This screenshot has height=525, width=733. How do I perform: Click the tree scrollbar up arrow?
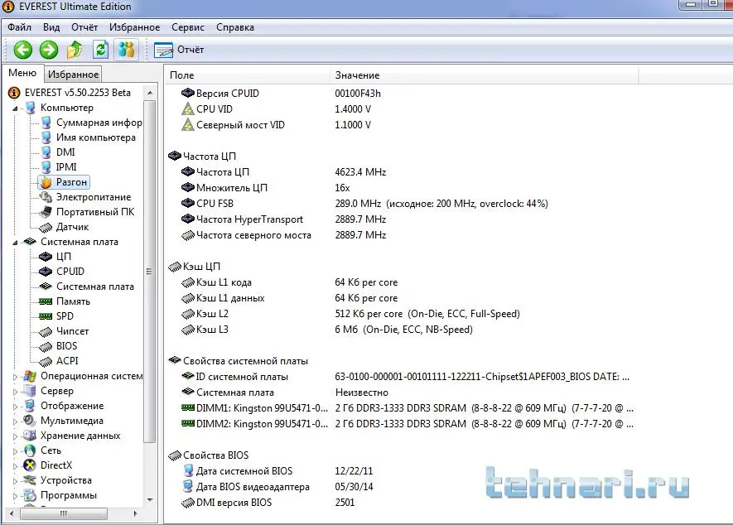click(x=150, y=93)
